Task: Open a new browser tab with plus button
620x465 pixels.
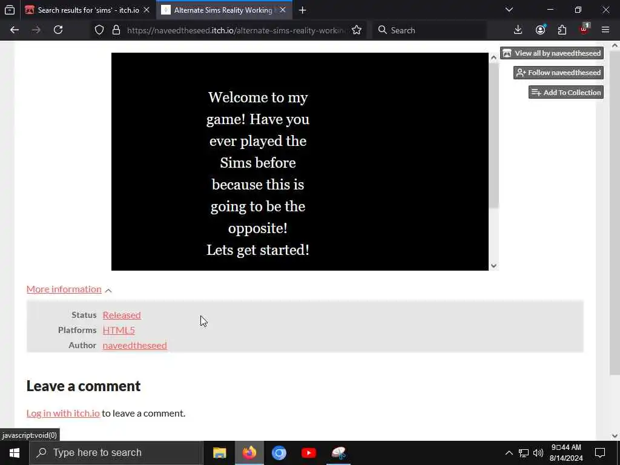Action: (x=303, y=10)
